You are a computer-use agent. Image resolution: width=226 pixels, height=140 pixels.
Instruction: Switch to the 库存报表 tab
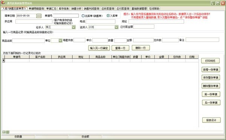[64, 9]
